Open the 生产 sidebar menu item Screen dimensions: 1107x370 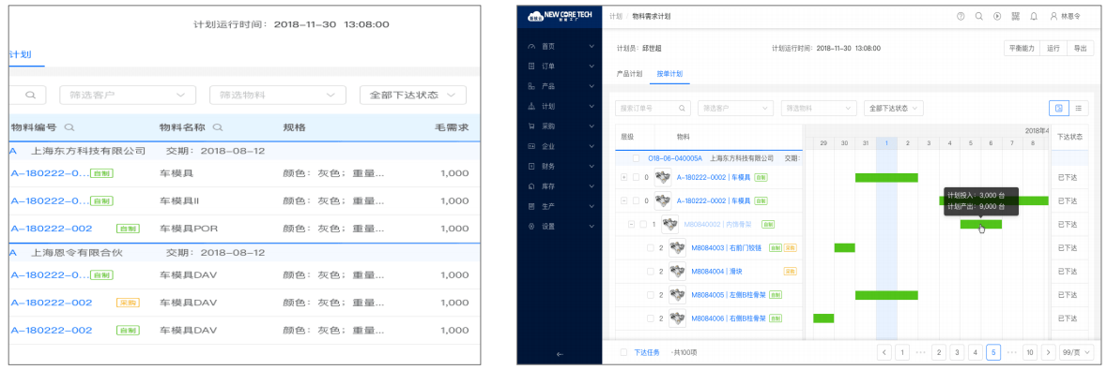pos(561,206)
